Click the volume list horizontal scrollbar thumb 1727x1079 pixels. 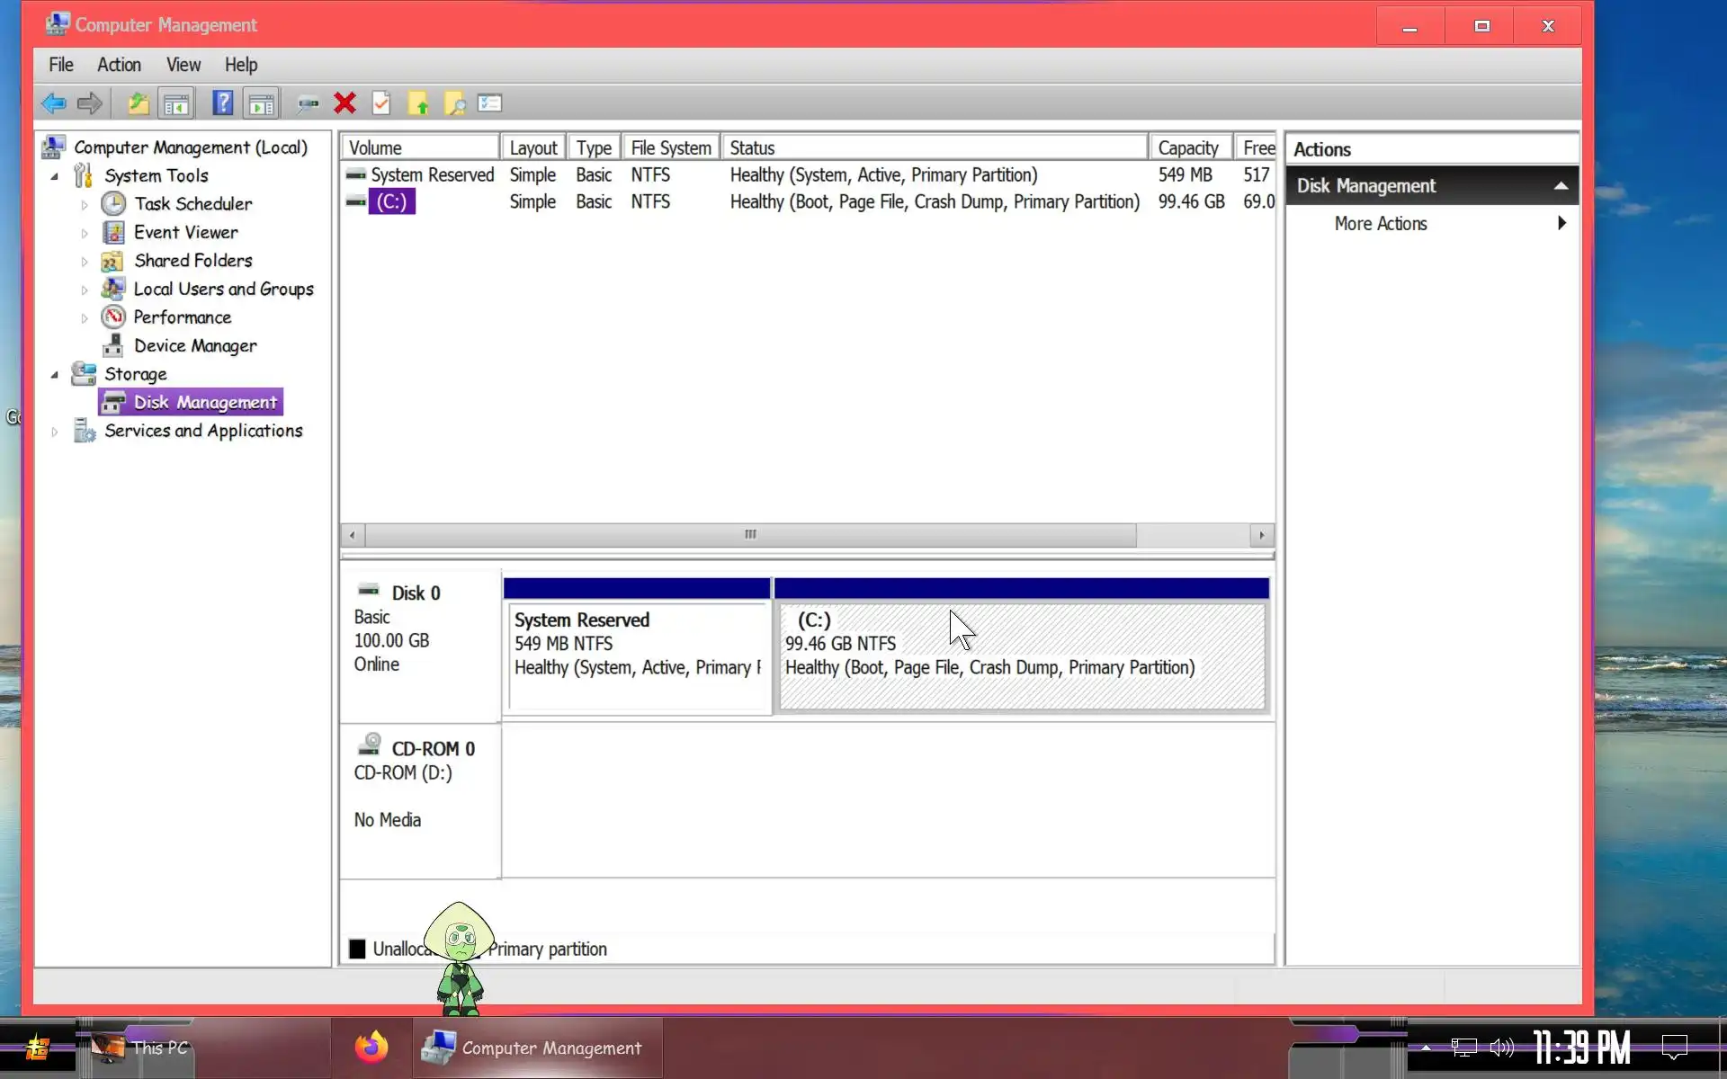tap(750, 535)
